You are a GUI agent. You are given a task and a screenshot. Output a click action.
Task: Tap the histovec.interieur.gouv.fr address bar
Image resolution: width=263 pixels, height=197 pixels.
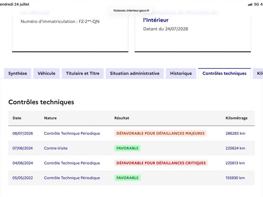pyautogui.click(x=131, y=11)
